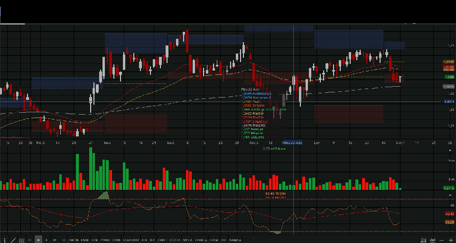Select the ΑΛΜΔΑ symbol tab
456x243 pixels.
(x=235, y=240)
